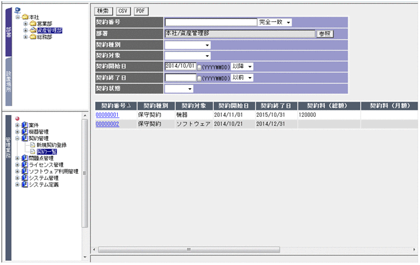Image resolution: width=420 pixels, height=265 pixels.
Task: Focus the 契約番号 input field
Action: coord(211,22)
